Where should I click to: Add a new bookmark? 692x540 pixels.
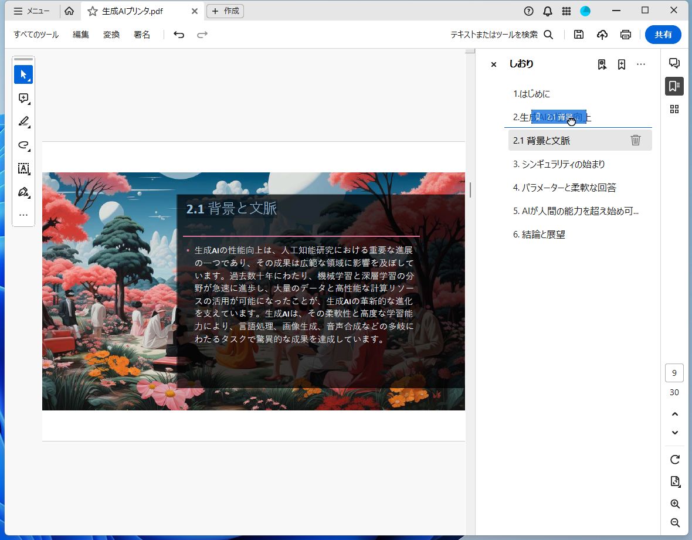pos(622,64)
